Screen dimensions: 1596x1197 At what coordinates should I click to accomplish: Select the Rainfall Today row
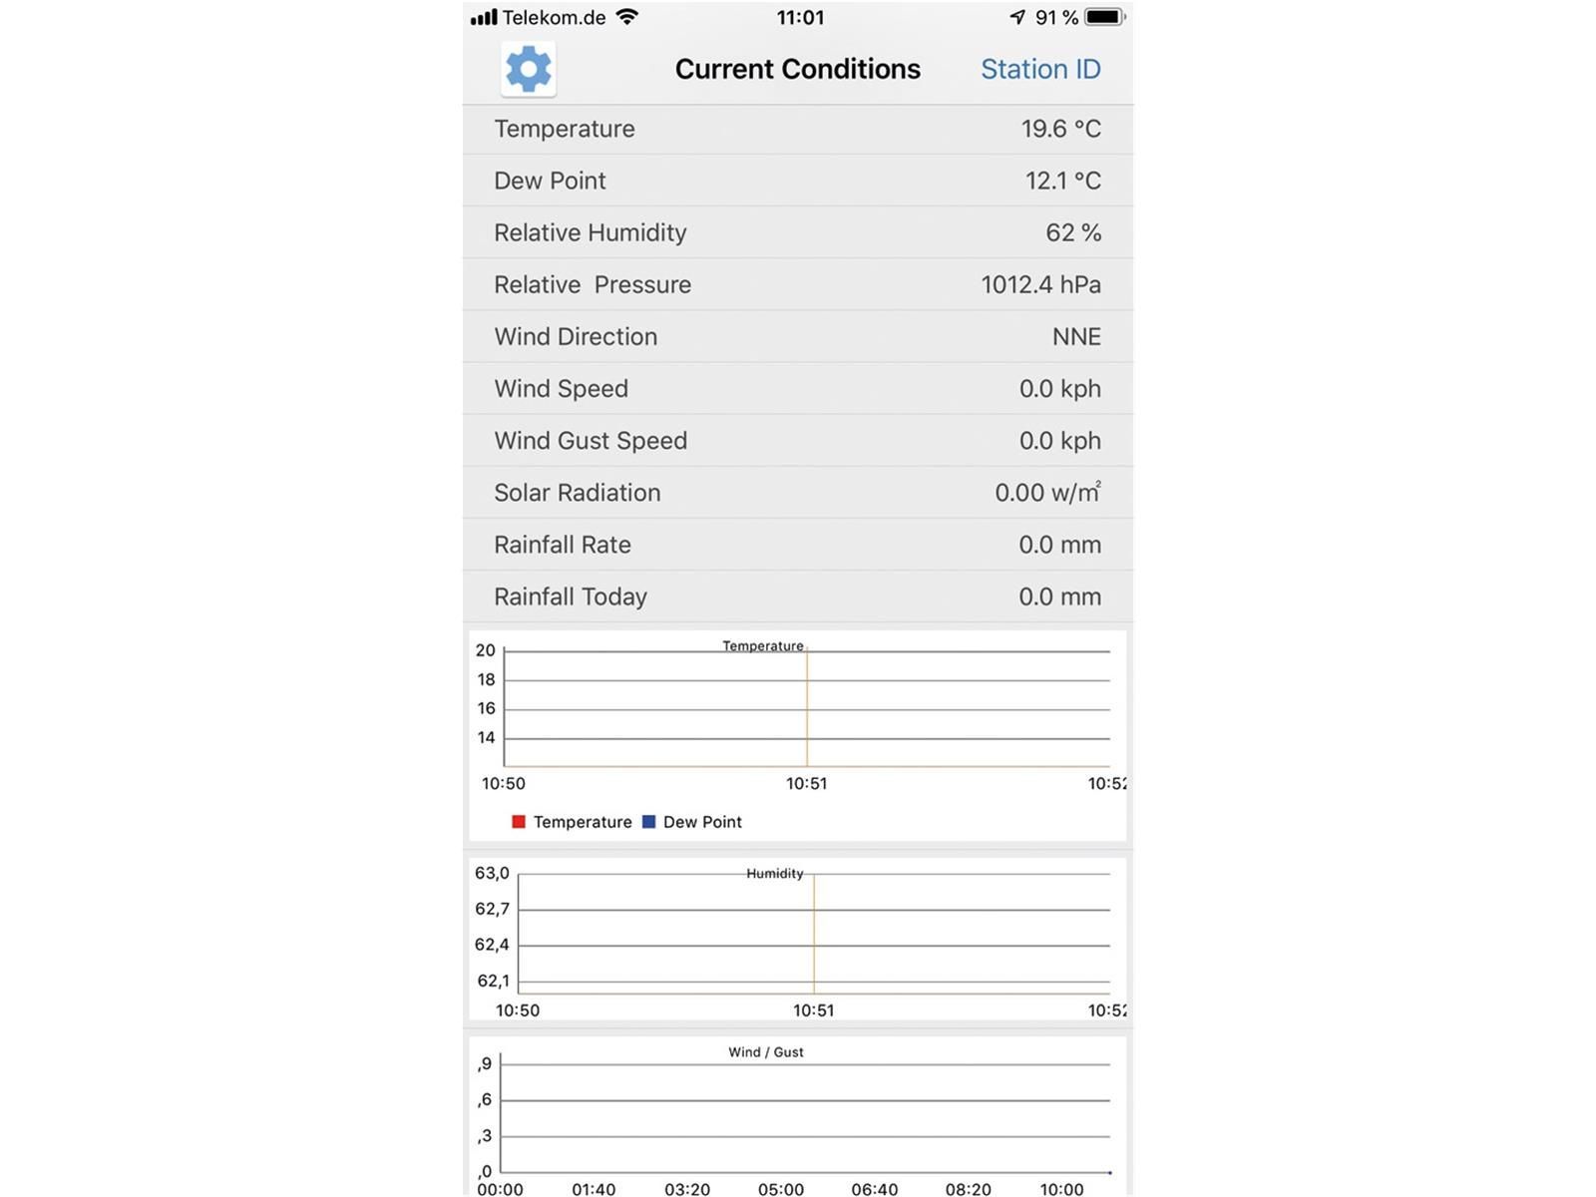(x=798, y=597)
